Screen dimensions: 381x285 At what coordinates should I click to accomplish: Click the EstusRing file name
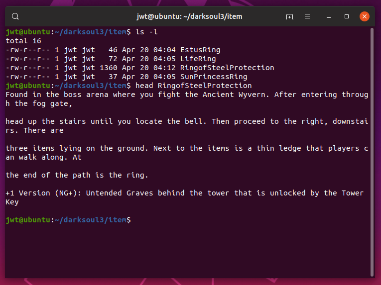point(200,50)
